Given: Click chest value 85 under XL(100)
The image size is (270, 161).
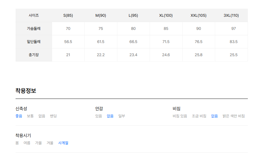Looking at the screenshot, I should click(166, 28).
